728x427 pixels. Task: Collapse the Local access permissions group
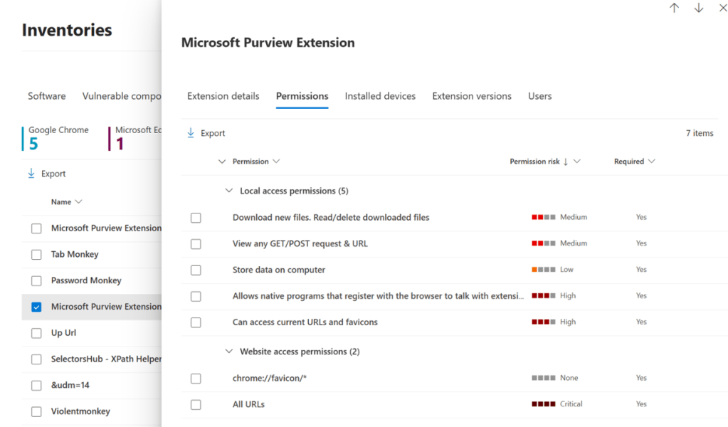click(x=229, y=191)
